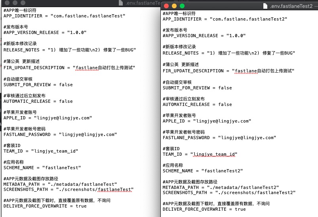Click "com.fastlane.fastlaneTest2" value in the right window

pos(248,19)
